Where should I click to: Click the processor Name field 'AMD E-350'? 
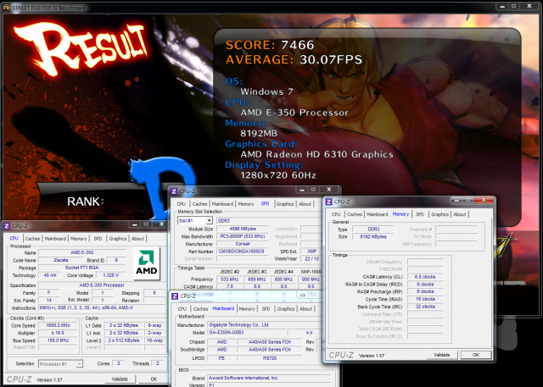81,252
